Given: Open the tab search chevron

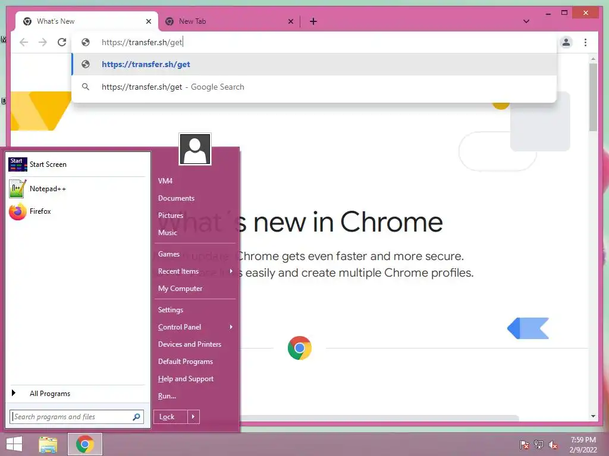Looking at the screenshot, I should point(526,21).
